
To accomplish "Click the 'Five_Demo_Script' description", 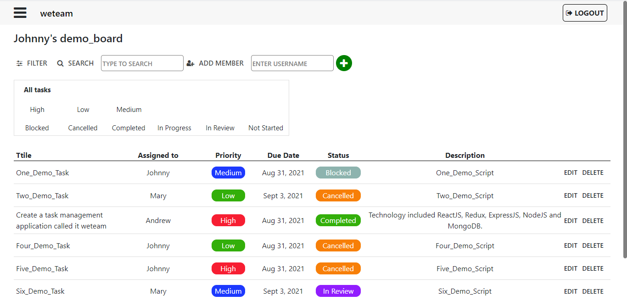I will tap(465, 269).
